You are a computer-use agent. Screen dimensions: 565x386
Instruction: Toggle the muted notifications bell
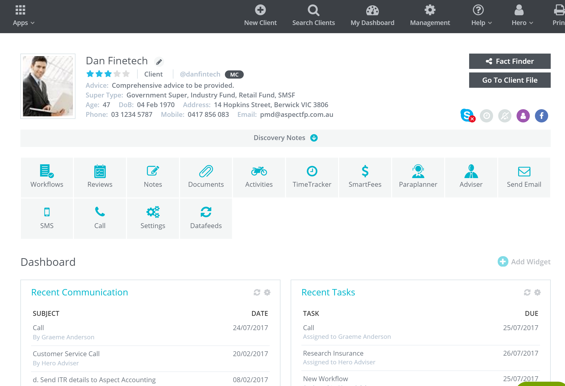click(x=505, y=116)
